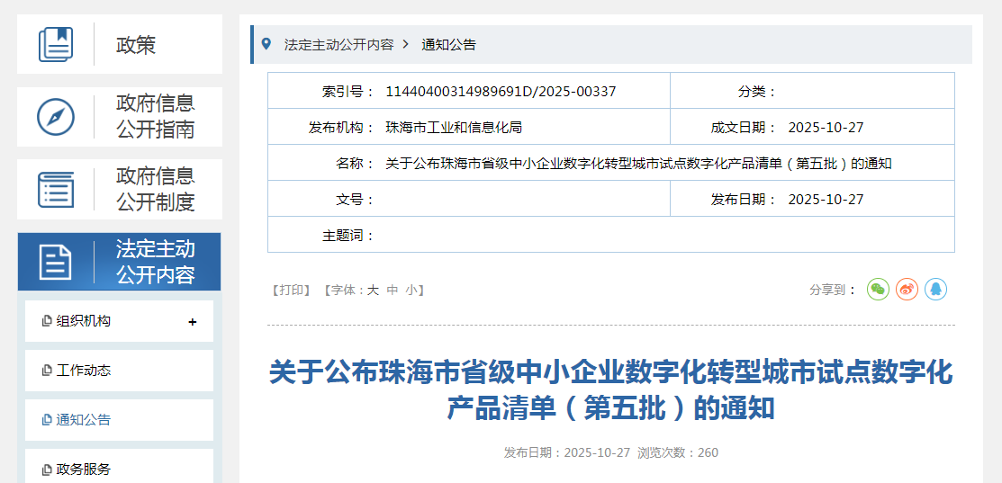Click the small icon beside 通知公告 in sidebar
The image size is (1002, 483).
pos(46,420)
